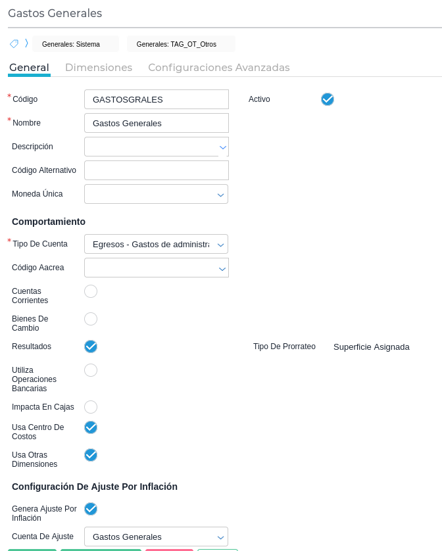Enable Utiliza Operaciones Bancarias checkbox

pyautogui.click(x=91, y=370)
